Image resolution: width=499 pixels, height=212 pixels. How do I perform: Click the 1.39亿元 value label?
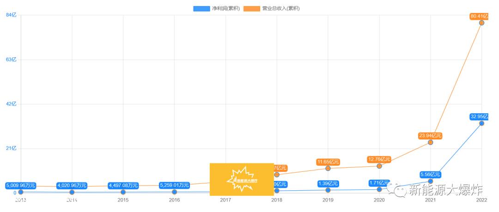tap(328, 184)
